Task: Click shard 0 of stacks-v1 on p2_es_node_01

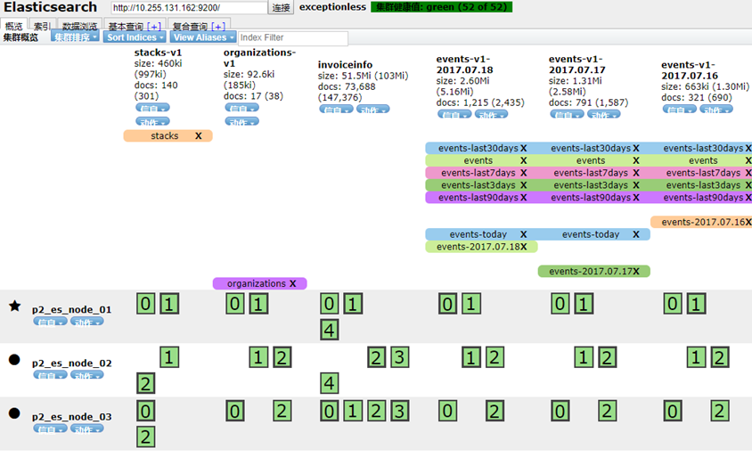Action: [x=145, y=305]
